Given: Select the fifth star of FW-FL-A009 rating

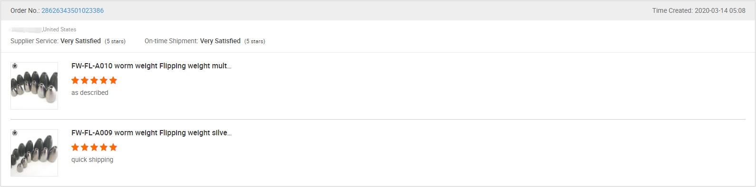Looking at the screenshot, I should pyautogui.click(x=113, y=147).
